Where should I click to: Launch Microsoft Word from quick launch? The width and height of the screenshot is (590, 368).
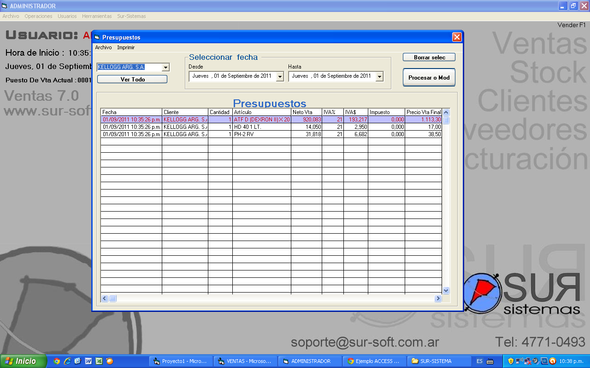pyautogui.click(x=88, y=361)
